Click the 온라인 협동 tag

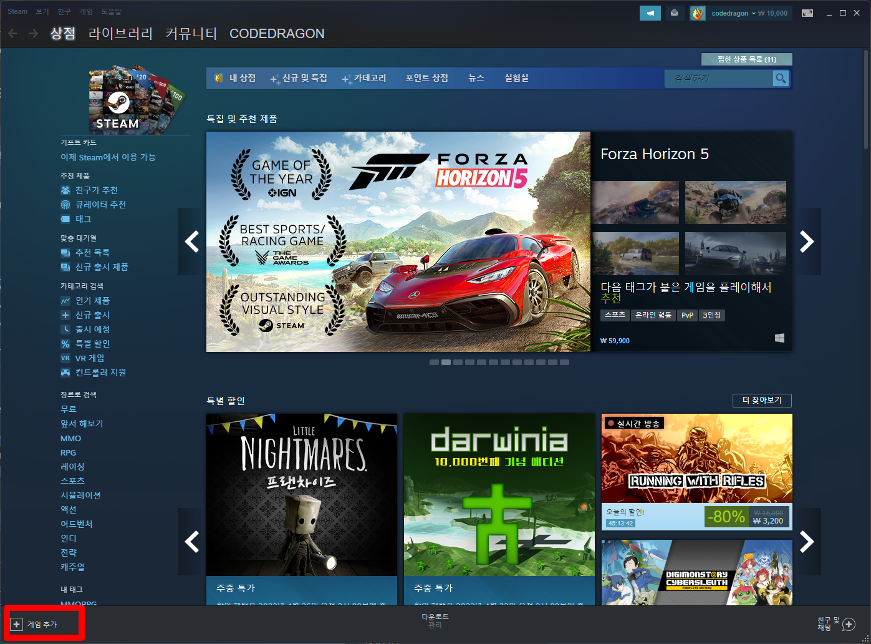point(653,315)
